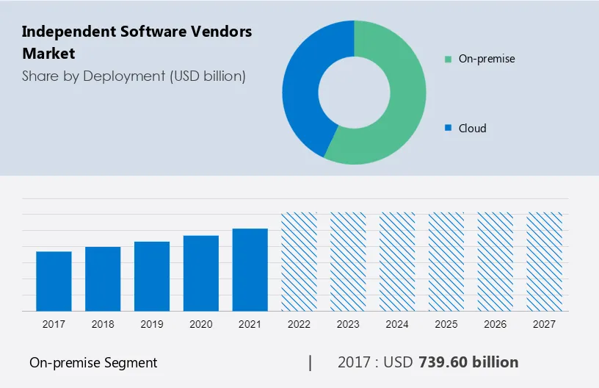Click the 2027 axis label
The height and width of the screenshot is (388, 599).
point(545,324)
